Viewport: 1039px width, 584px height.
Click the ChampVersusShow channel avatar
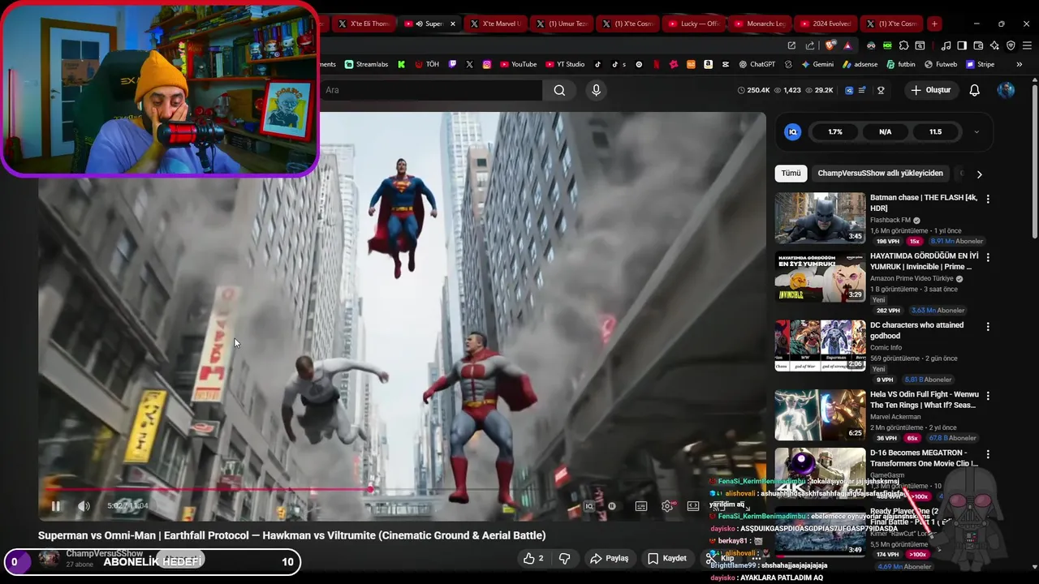click(x=49, y=558)
